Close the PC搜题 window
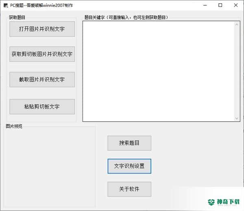This screenshot has width=244, height=211. 236,5
